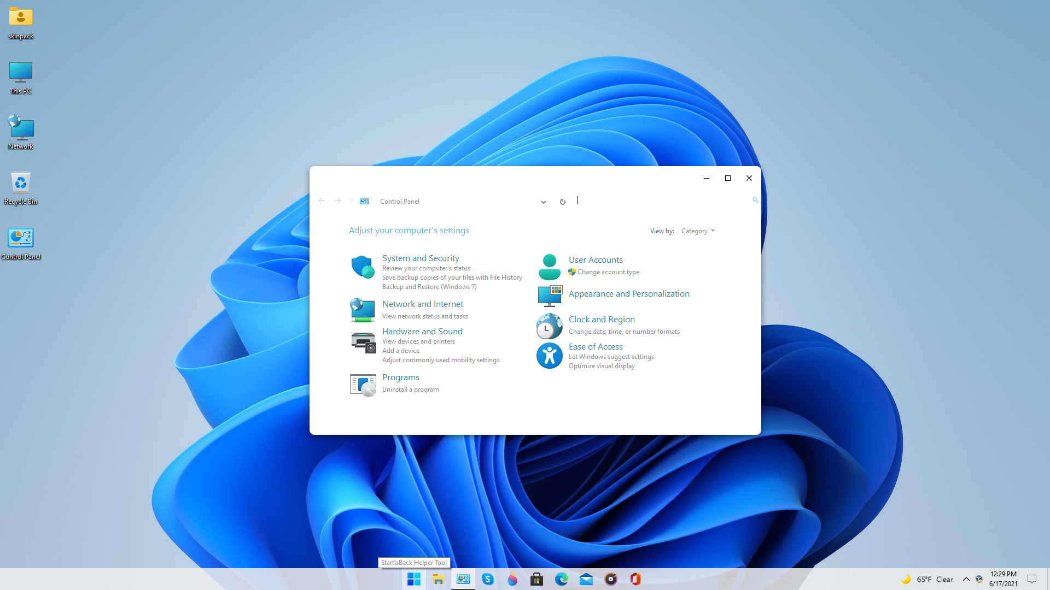Open Edge browser from taskbar

pos(561,579)
